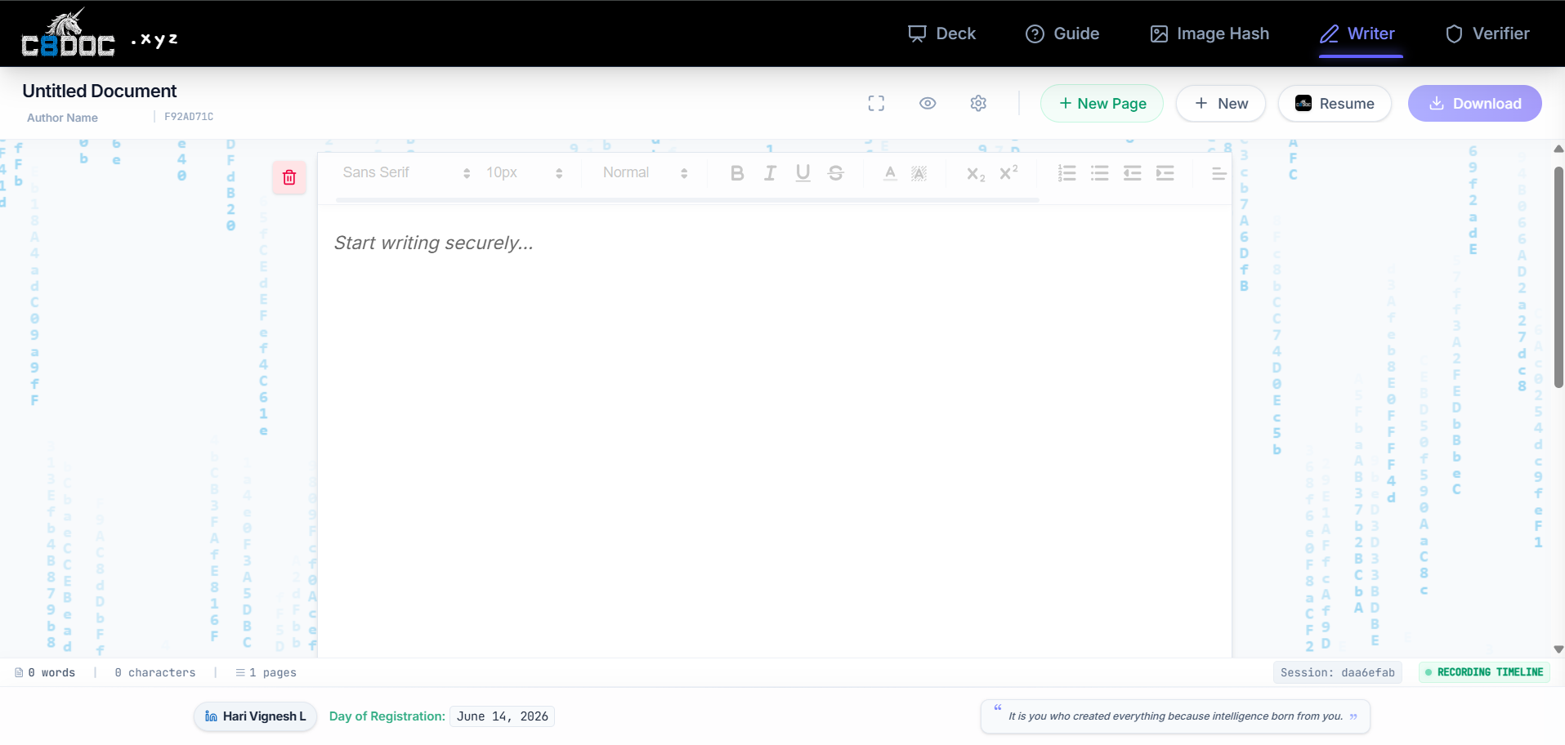The image size is (1565, 745).
Task: Click the Day of Registration label
Action: (x=387, y=716)
